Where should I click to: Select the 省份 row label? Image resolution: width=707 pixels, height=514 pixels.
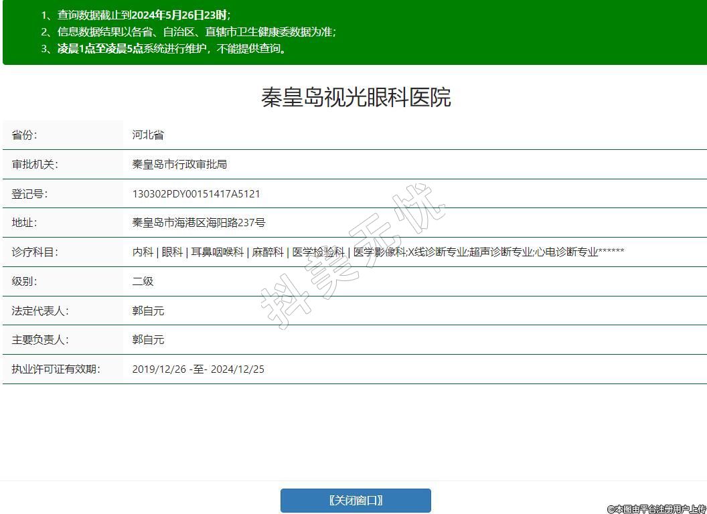(x=25, y=135)
